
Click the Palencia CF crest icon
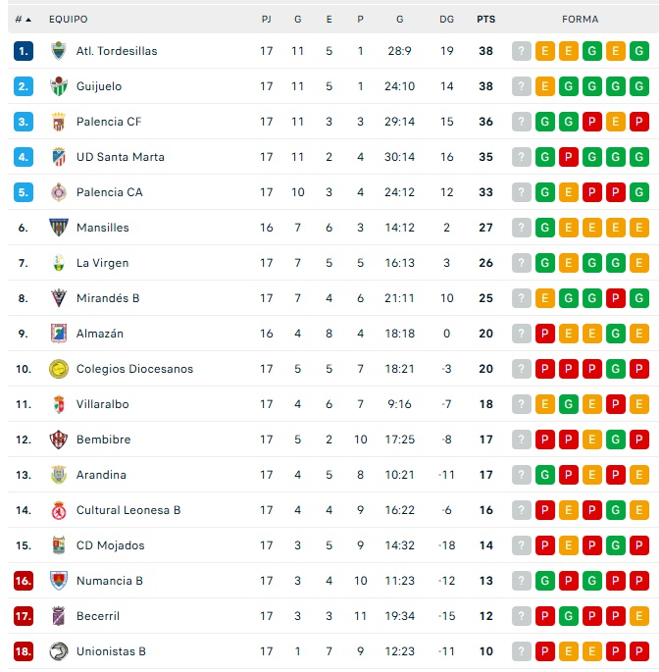59,122
